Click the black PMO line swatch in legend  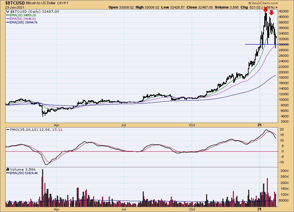point(8,129)
